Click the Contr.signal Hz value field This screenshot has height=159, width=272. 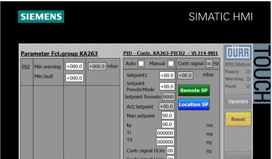[209, 64]
